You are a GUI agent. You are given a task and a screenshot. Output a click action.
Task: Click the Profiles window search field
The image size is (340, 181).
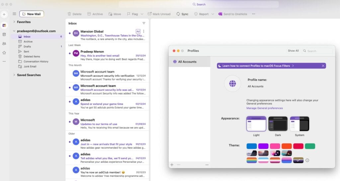pyautogui.click(x=317, y=51)
